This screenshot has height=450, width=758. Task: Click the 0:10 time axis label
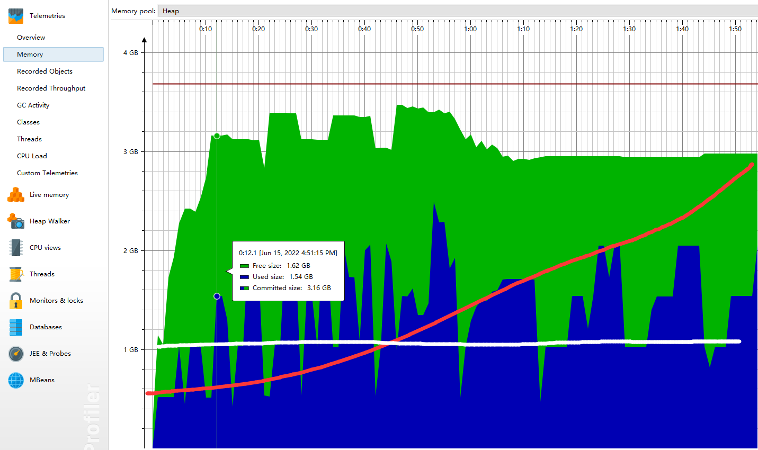coord(206,29)
